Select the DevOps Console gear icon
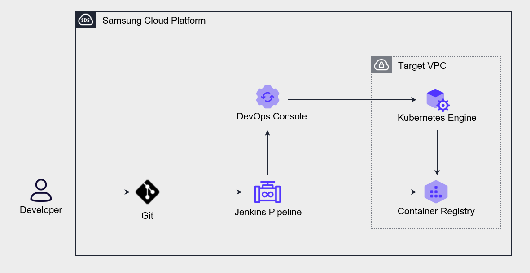This screenshot has height=273, width=530. click(x=267, y=97)
